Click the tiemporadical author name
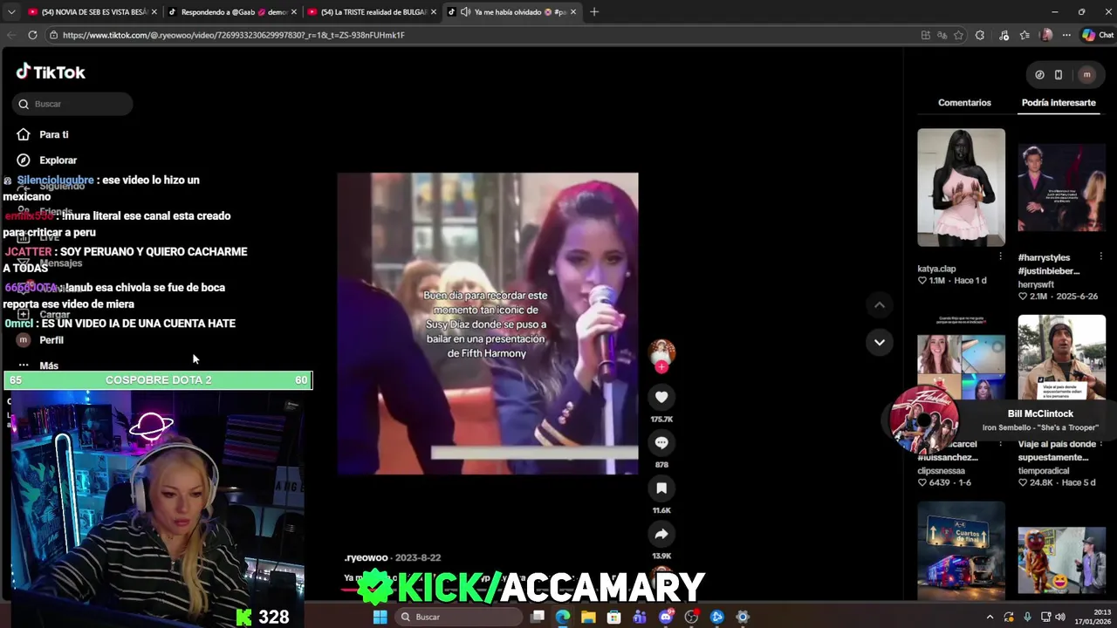Image resolution: width=1117 pixels, height=628 pixels. pyautogui.click(x=1044, y=471)
